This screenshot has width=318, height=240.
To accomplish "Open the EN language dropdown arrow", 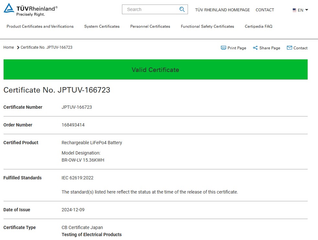I will click(x=307, y=10).
